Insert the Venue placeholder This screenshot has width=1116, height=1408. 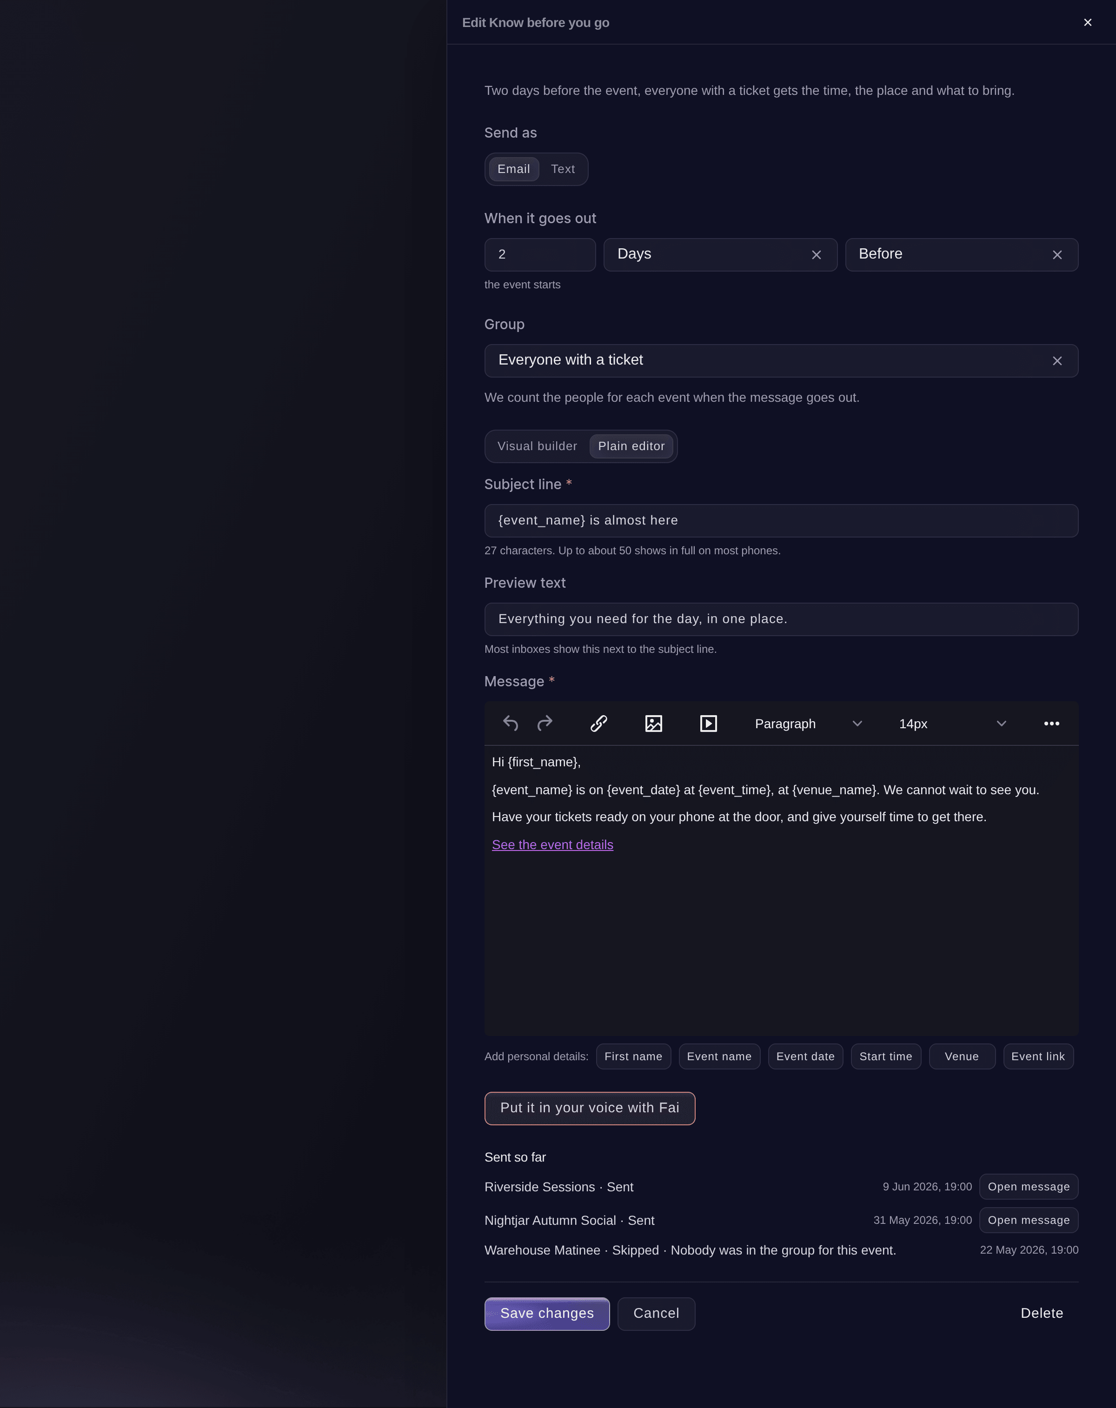(x=962, y=1056)
